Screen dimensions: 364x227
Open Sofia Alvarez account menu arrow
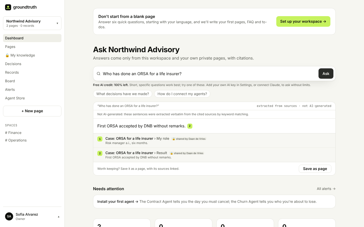[x=59, y=217]
